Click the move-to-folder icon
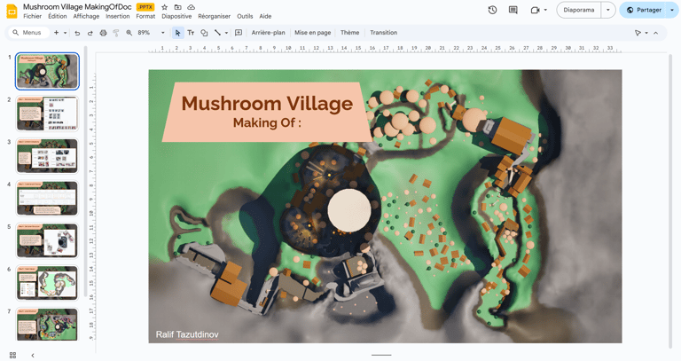This screenshot has width=681, height=361. (x=177, y=7)
